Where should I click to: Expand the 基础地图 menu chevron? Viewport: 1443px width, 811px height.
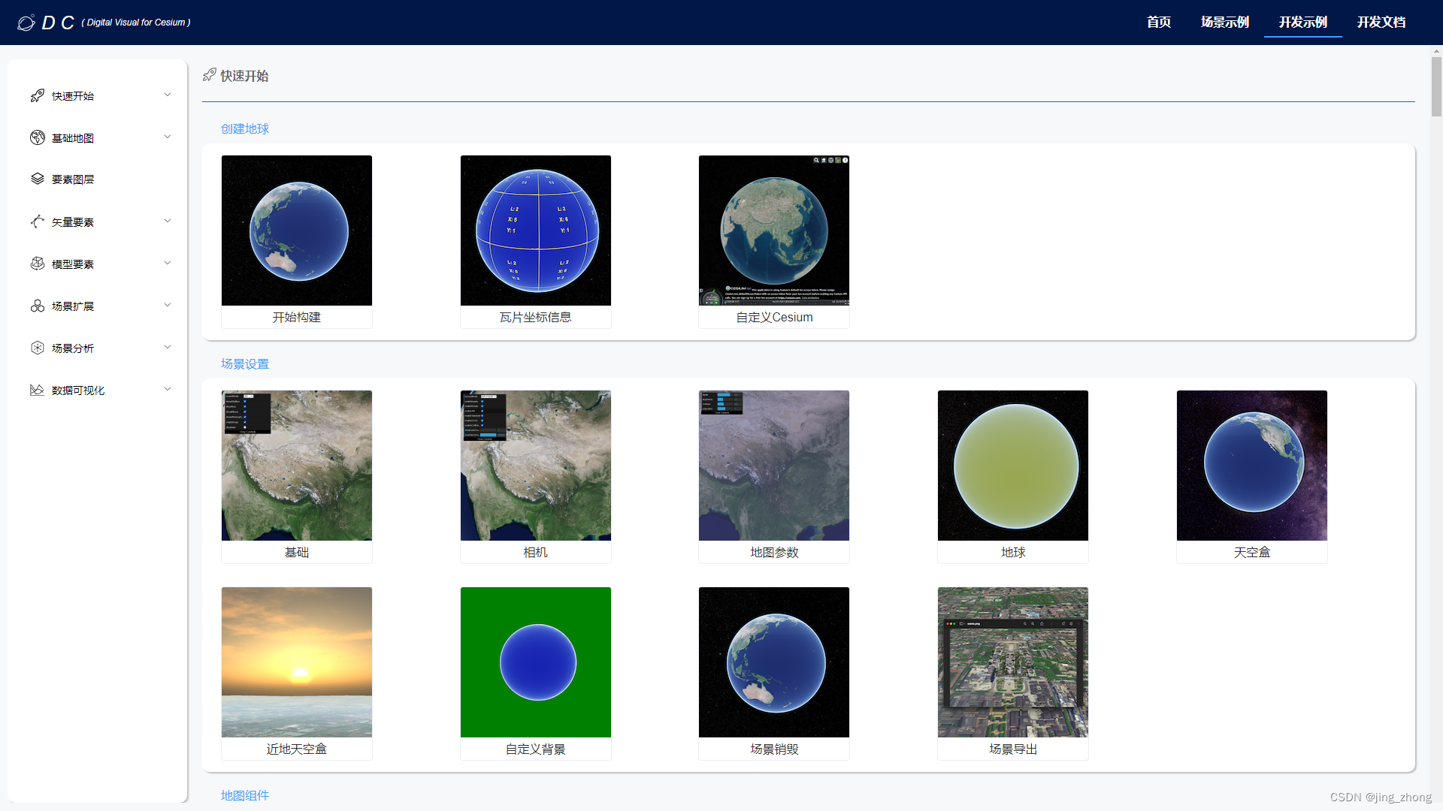coord(168,137)
